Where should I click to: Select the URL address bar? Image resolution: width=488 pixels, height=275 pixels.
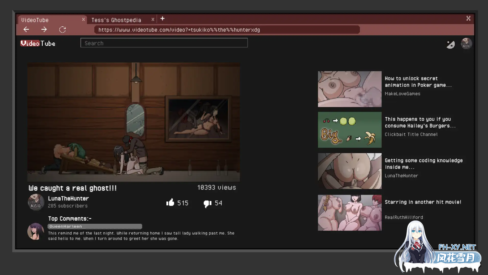coord(227,30)
